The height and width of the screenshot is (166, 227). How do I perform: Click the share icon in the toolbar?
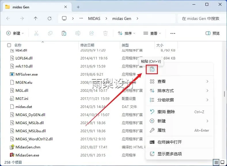[x=92, y=33]
